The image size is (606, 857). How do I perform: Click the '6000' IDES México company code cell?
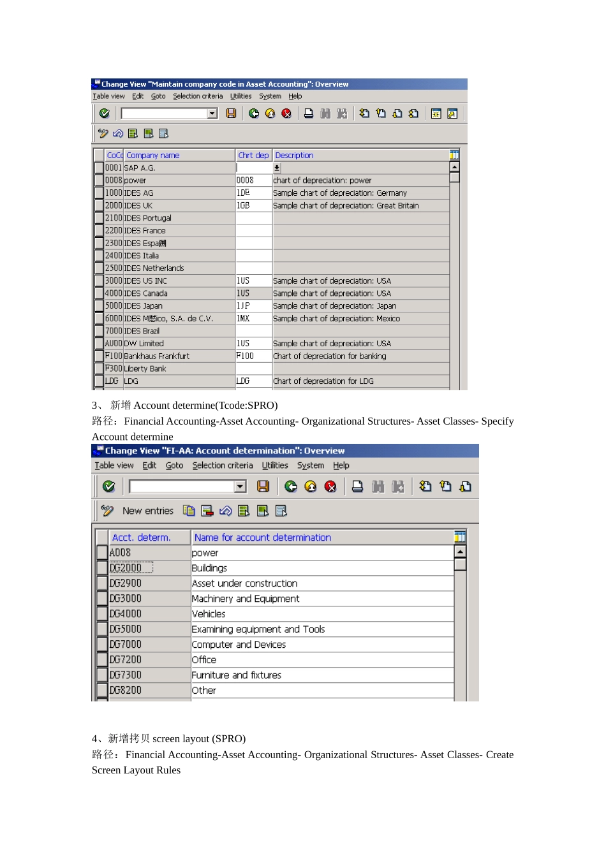coord(114,318)
